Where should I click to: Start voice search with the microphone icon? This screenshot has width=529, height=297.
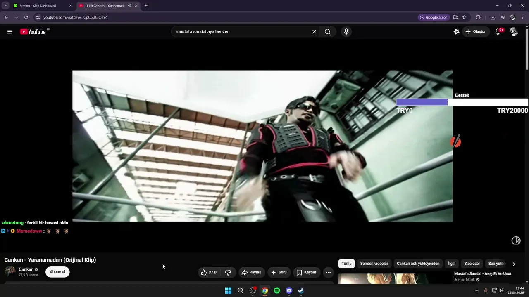click(346, 32)
